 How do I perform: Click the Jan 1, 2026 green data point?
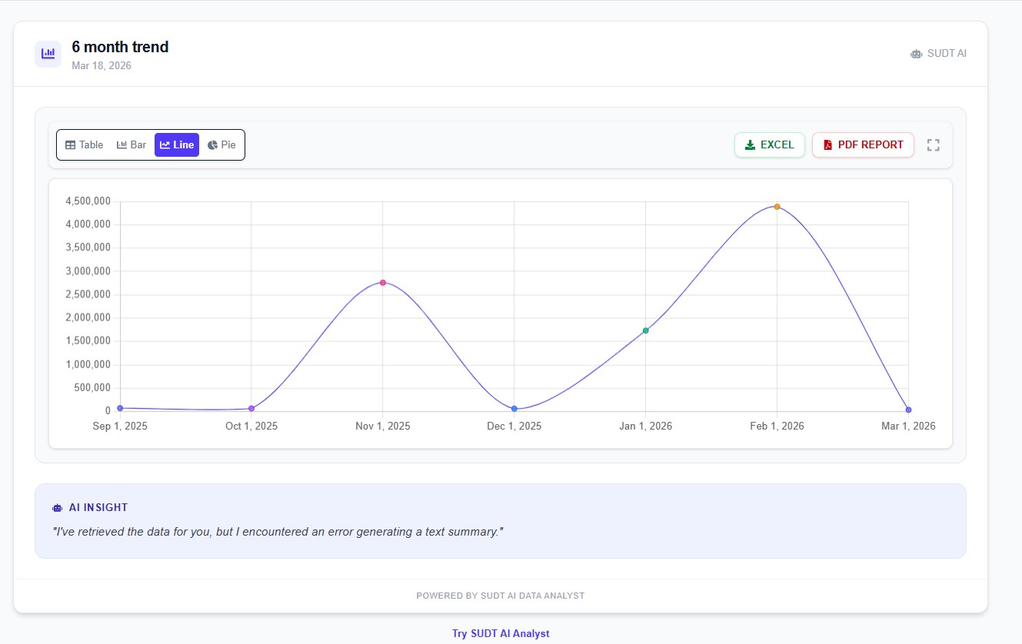[646, 330]
